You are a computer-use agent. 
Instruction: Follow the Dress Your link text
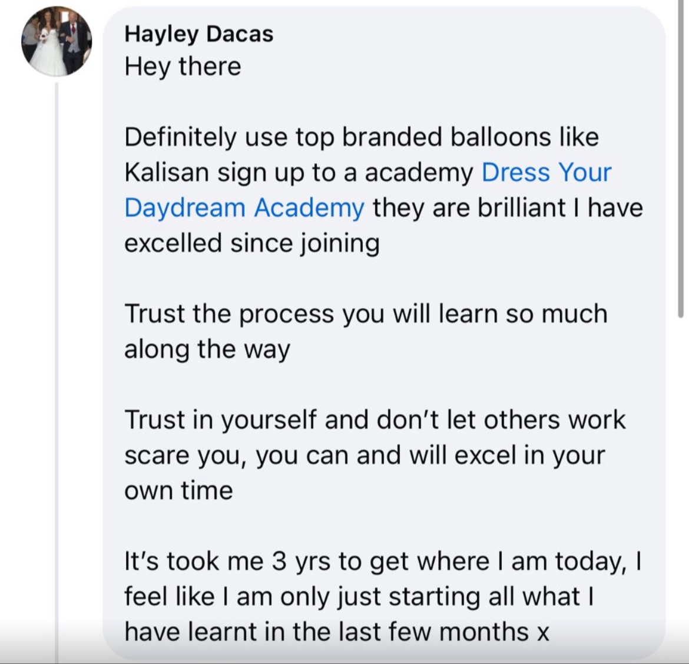coord(546,172)
